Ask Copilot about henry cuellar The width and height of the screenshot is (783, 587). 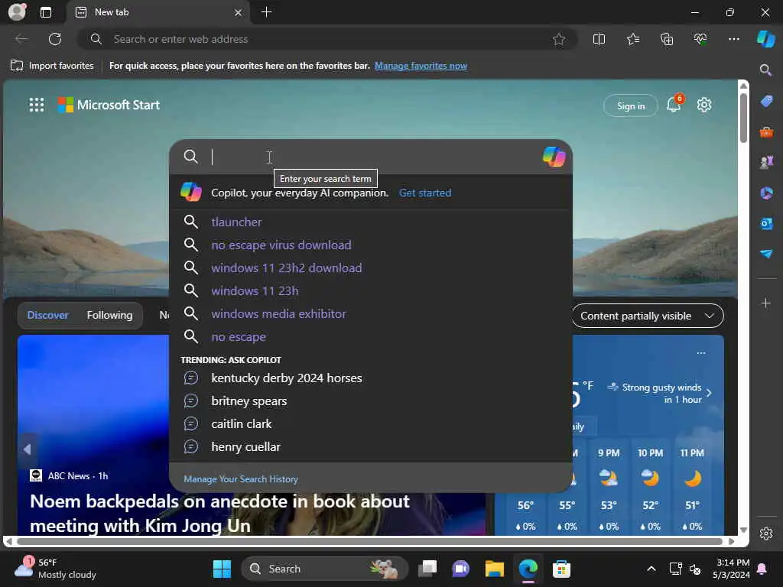tap(371, 446)
